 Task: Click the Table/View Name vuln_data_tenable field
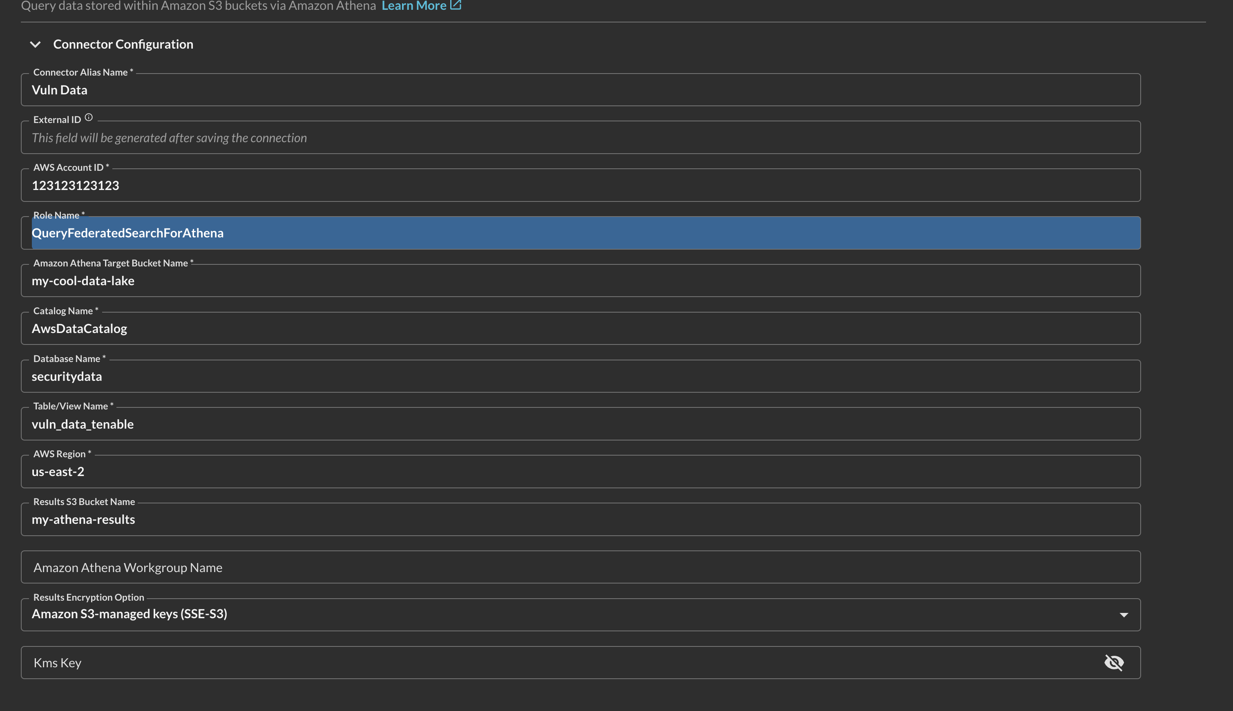click(580, 424)
